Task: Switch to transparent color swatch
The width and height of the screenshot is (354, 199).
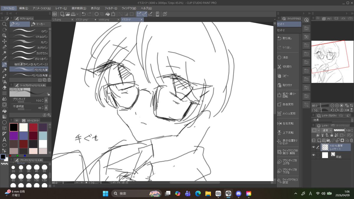Action: tap(4, 164)
